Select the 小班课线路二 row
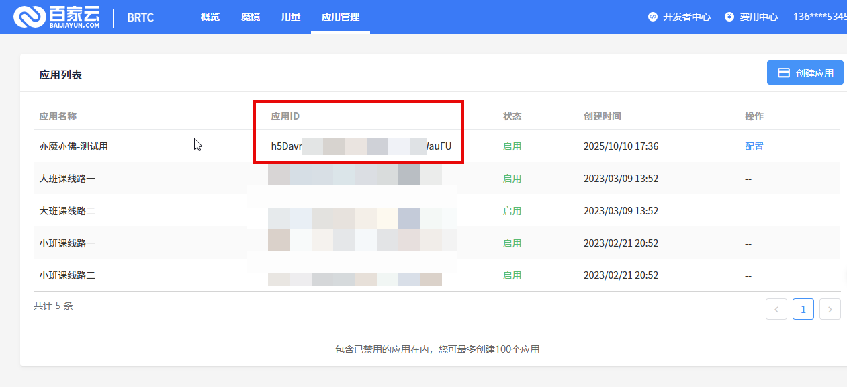Viewport: 847px width, 387px height. click(x=67, y=275)
